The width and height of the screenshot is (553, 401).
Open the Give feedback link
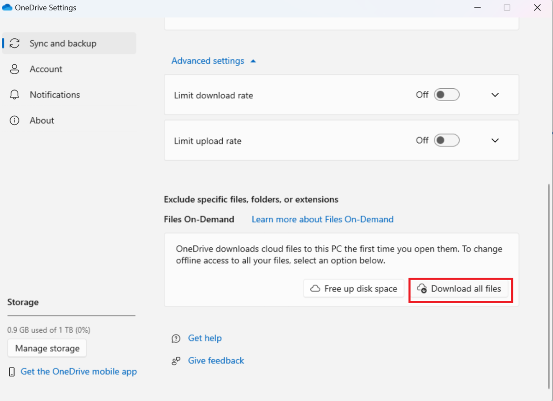tap(216, 360)
